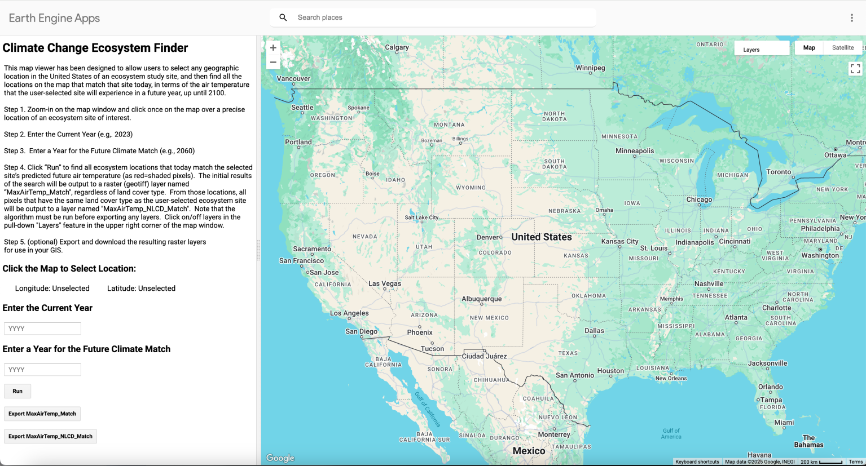
Task: Click Dallas on the map
Action: (x=594, y=331)
